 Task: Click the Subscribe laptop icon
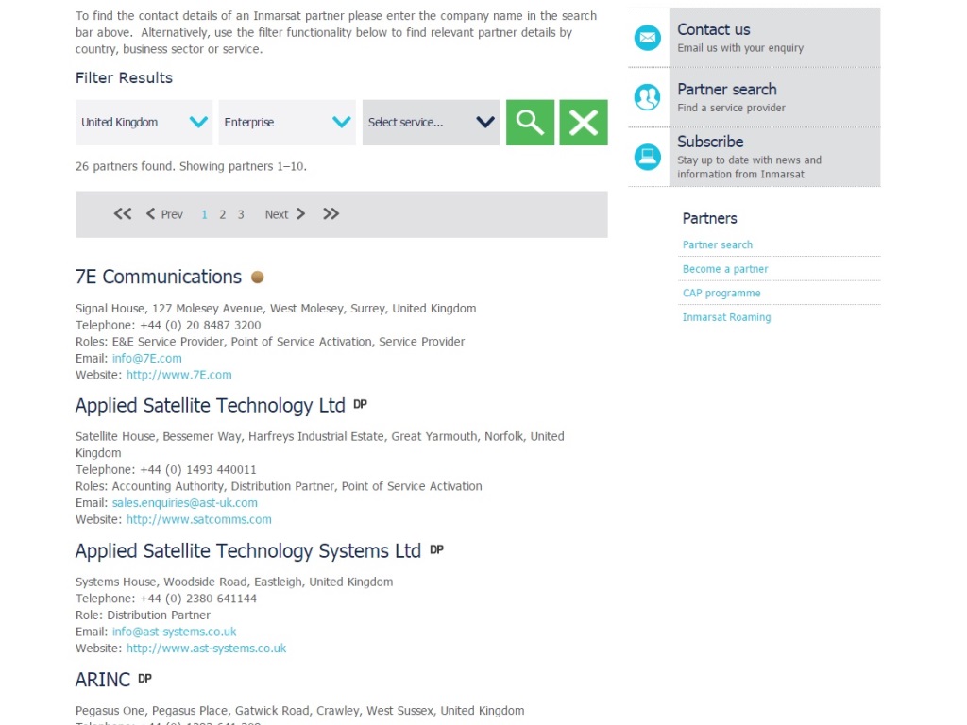pos(648,157)
